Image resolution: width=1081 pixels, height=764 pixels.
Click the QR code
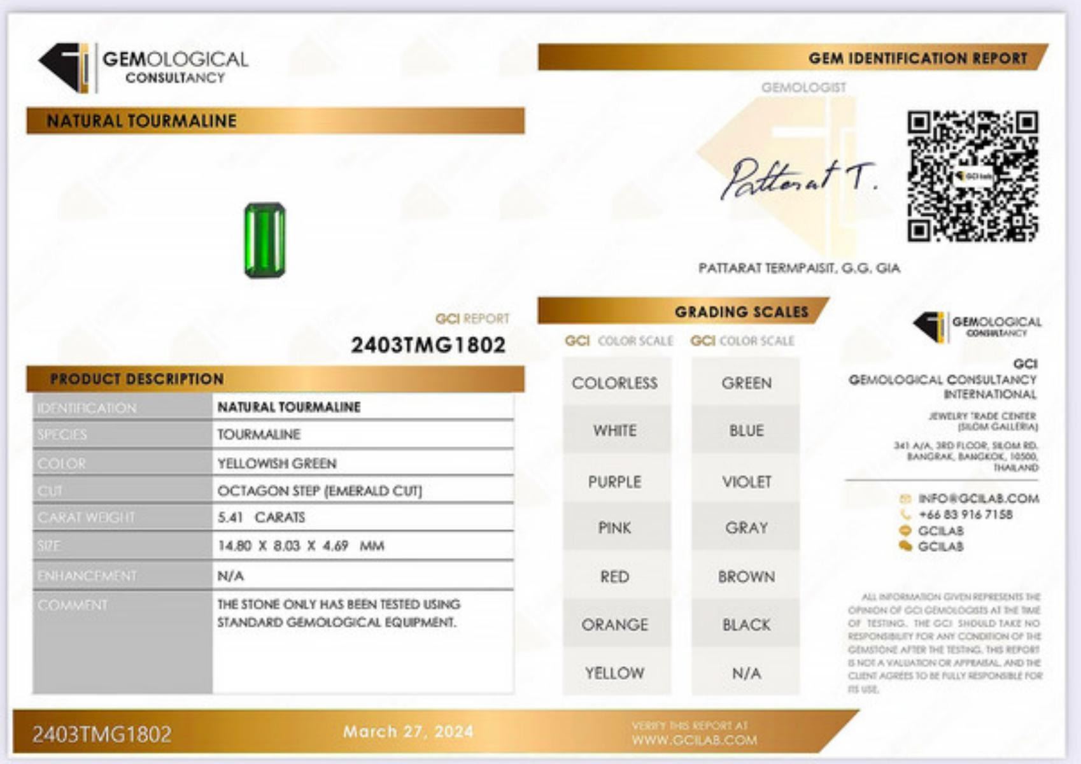pos(972,176)
